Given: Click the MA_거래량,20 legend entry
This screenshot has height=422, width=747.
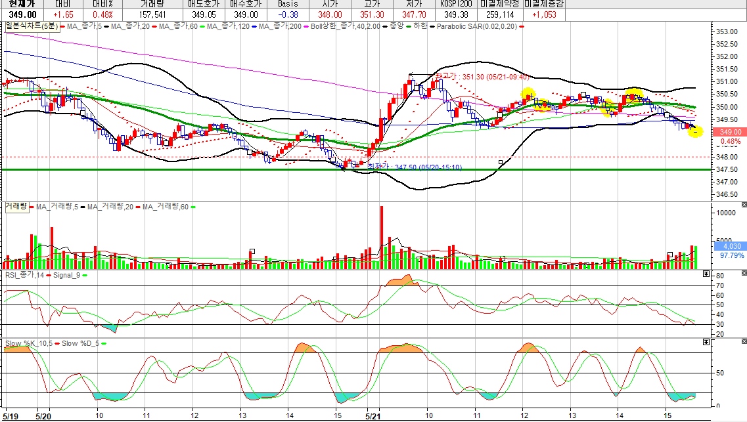Looking at the screenshot, I should point(110,207).
